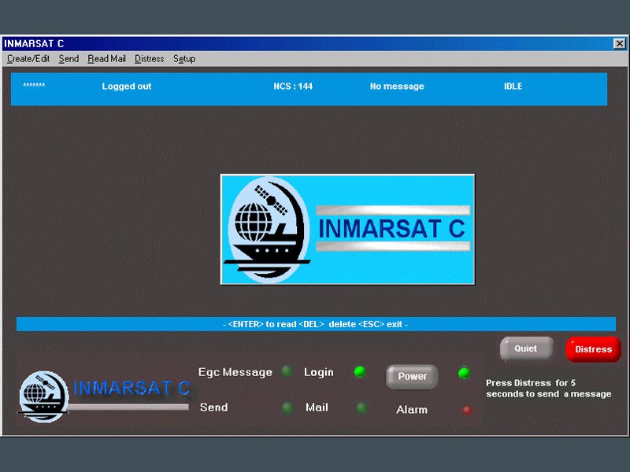Click the red Alarm indicator light
This screenshot has height=472, width=630.
click(467, 410)
